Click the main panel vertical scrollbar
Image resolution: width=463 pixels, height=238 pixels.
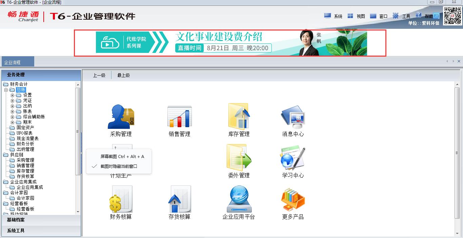click(458, 153)
